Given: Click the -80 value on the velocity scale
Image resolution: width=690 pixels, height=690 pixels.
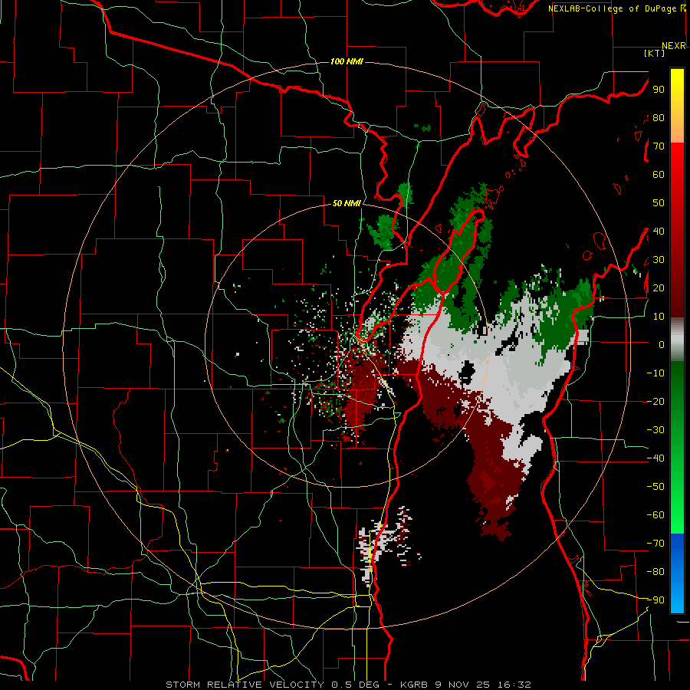Looking at the screenshot, I should pyautogui.click(x=655, y=572).
